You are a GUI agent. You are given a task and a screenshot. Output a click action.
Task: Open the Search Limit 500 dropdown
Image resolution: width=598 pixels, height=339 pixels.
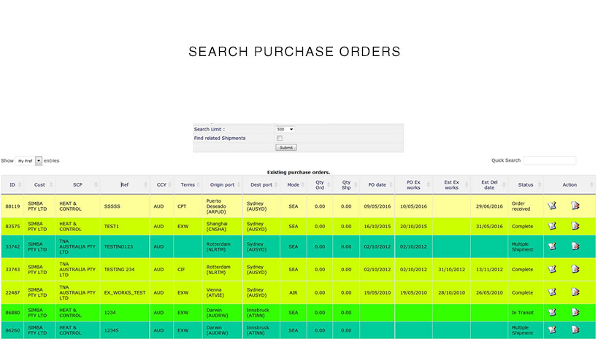point(285,130)
